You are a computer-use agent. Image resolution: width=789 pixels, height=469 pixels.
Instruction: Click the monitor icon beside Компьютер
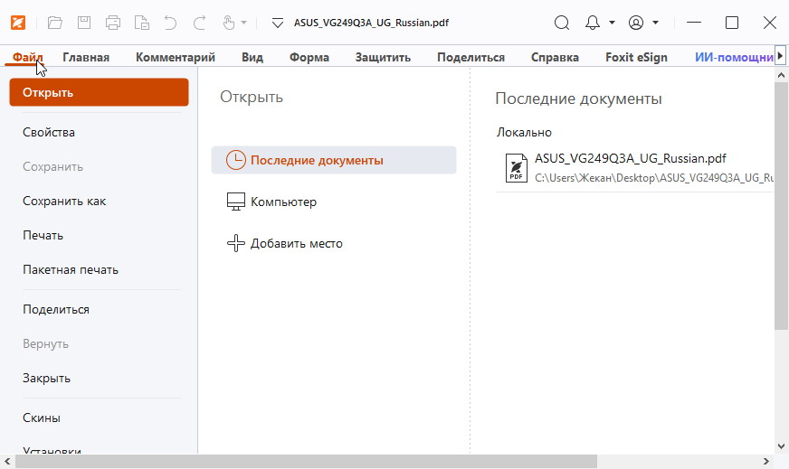click(x=236, y=202)
